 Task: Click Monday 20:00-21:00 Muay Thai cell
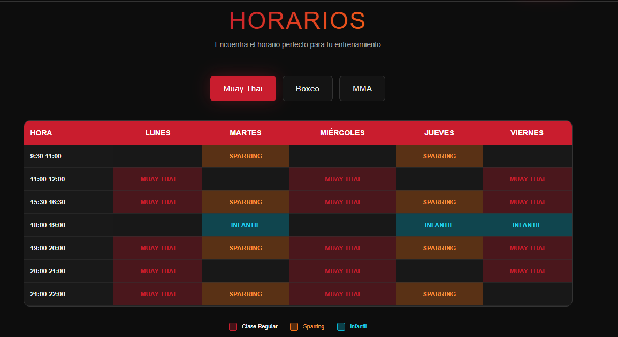tap(158, 271)
